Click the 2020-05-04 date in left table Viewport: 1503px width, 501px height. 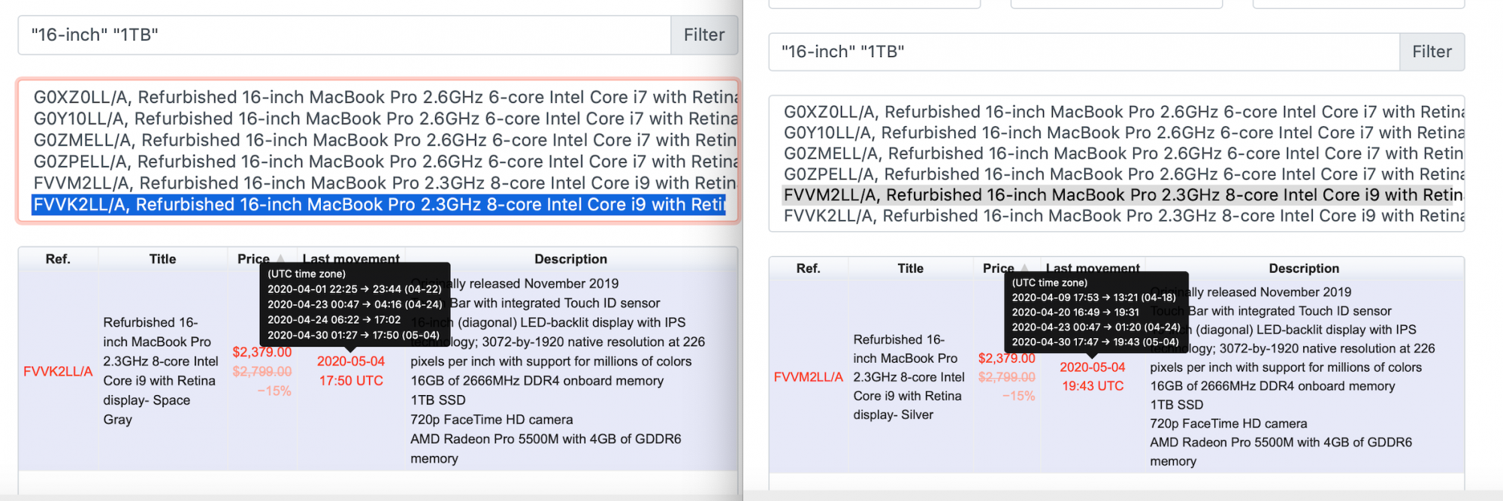click(x=351, y=361)
